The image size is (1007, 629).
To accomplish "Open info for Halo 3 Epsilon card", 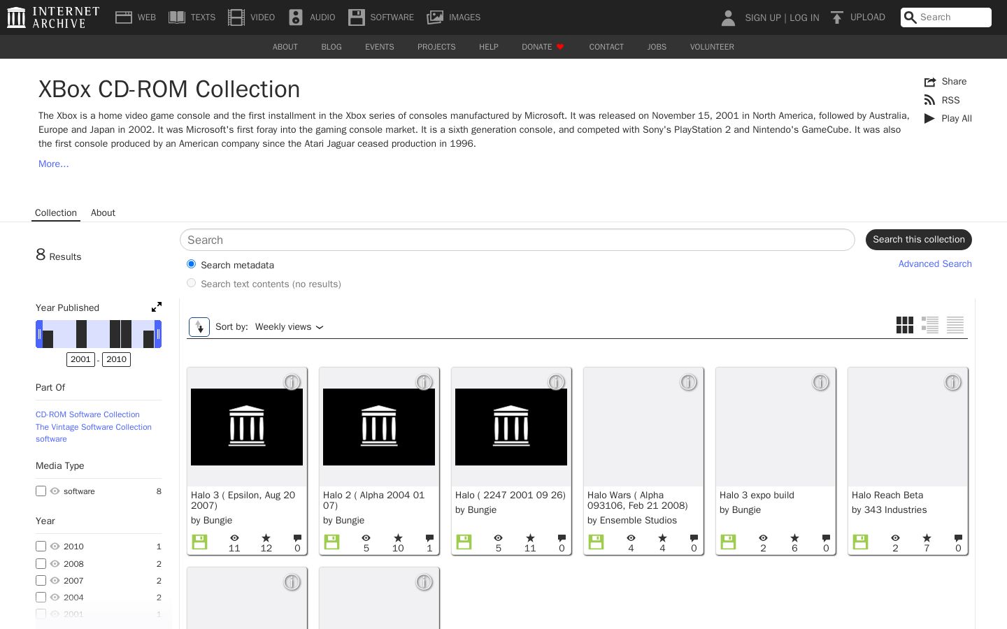I will pyautogui.click(x=292, y=382).
